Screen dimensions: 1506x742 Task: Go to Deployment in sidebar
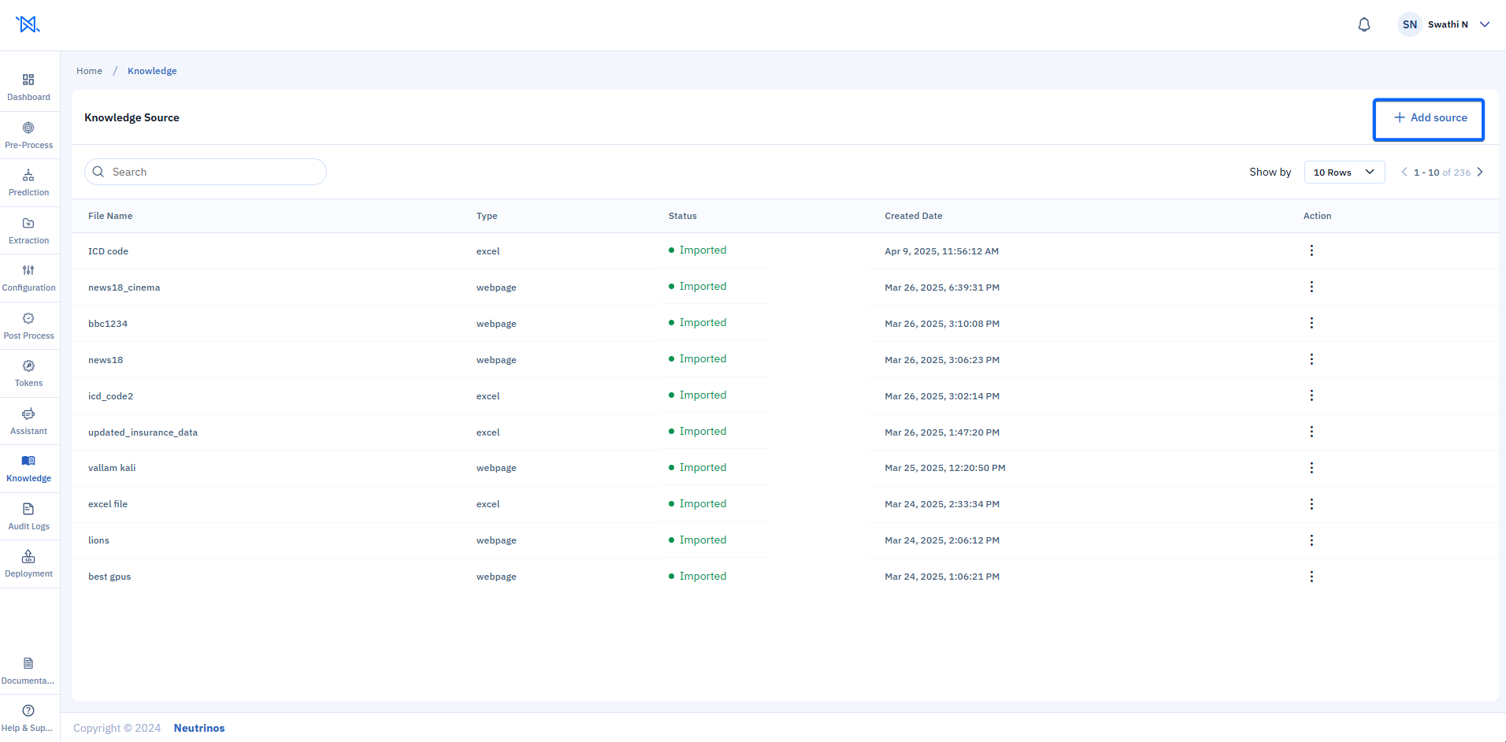pos(28,564)
